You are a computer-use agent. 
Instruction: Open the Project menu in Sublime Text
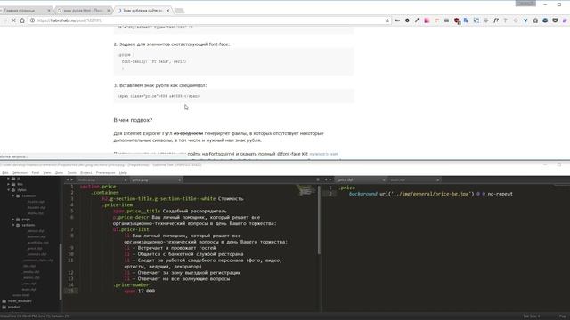[86, 172]
